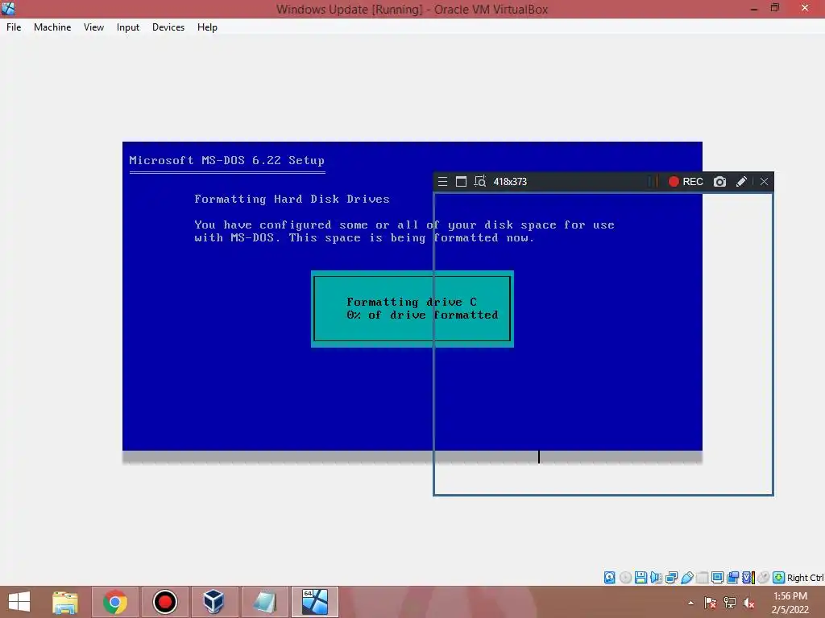Image resolution: width=825 pixels, height=618 pixels.
Task: Open the File menu in VirtualBox
Action: (14, 27)
